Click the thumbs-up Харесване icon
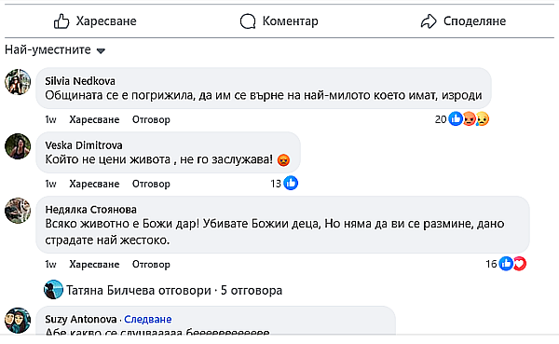The image size is (559, 344). coord(61,21)
